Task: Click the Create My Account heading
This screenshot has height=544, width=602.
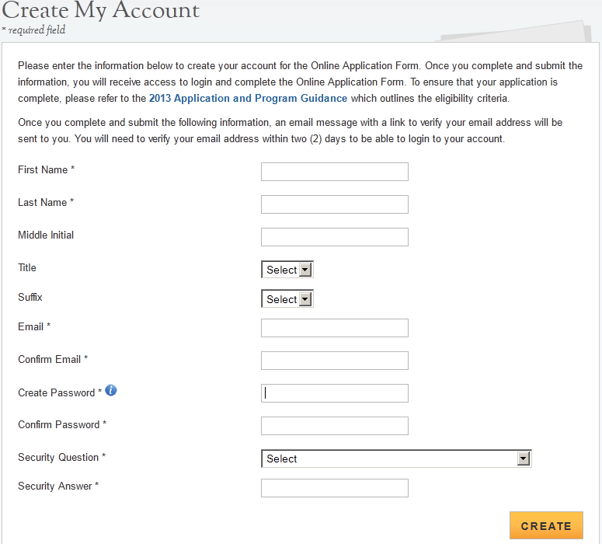Action: (x=101, y=11)
